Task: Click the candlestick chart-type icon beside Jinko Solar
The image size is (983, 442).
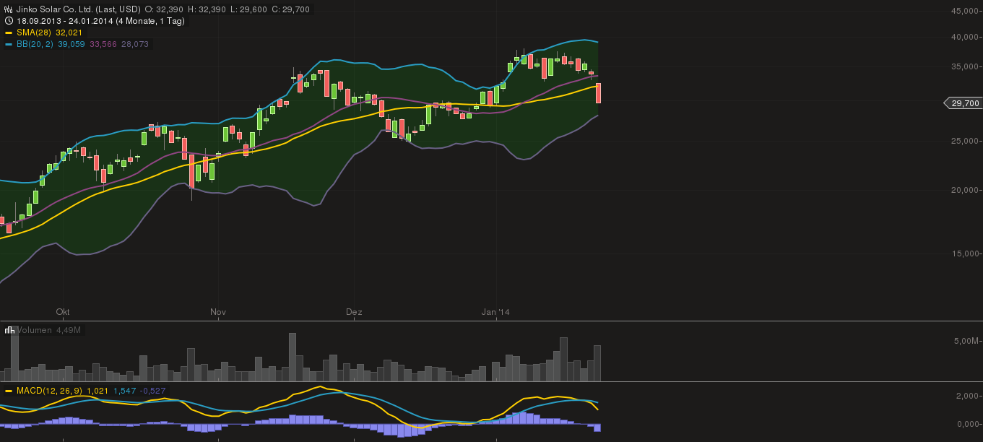Action: click(9, 9)
